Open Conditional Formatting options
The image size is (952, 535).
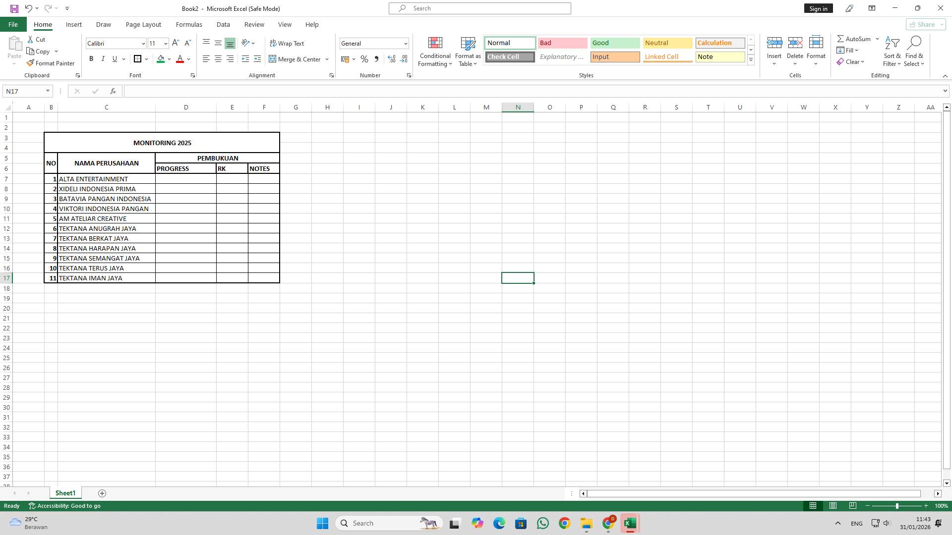pyautogui.click(x=435, y=52)
